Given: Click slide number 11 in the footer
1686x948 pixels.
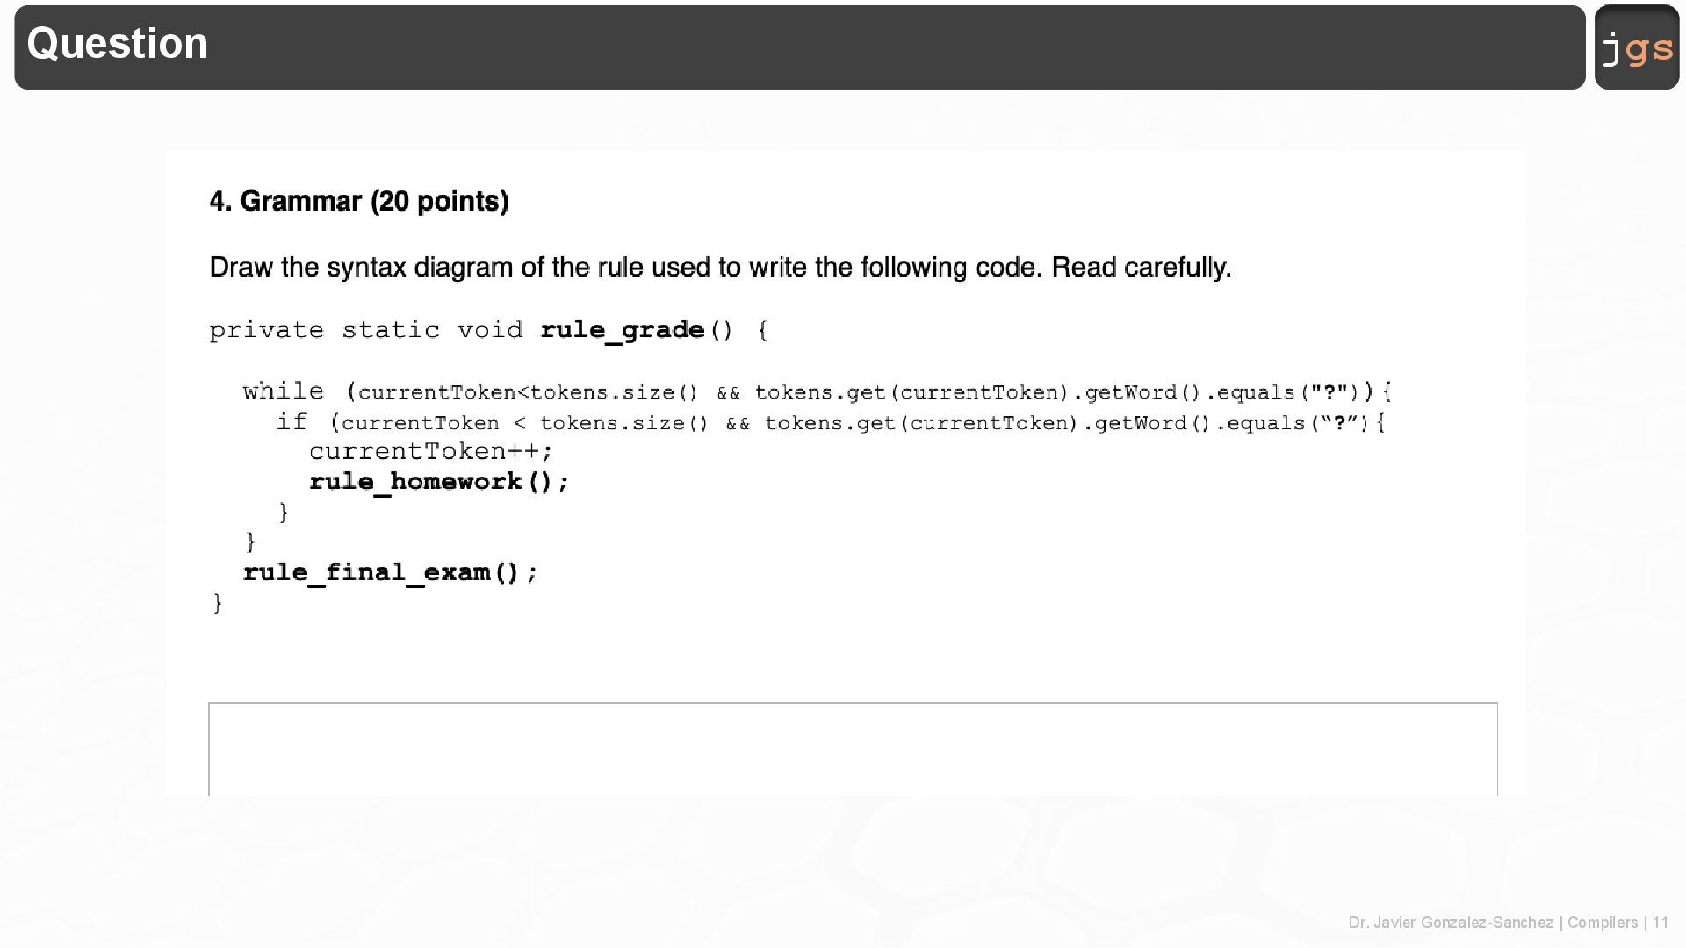Looking at the screenshot, I should click(1661, 923).
